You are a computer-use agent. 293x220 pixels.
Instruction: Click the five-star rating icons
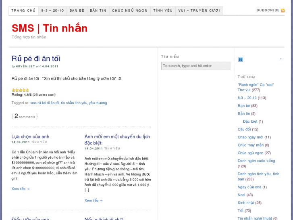click(20, 90)
